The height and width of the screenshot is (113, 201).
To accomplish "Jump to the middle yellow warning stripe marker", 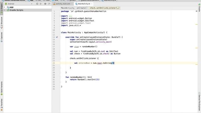I will click(196, 48).
